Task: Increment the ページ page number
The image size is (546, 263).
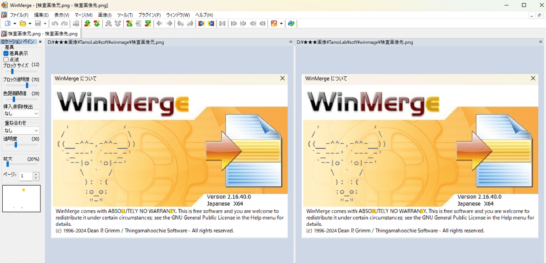Action: point(35,174)
